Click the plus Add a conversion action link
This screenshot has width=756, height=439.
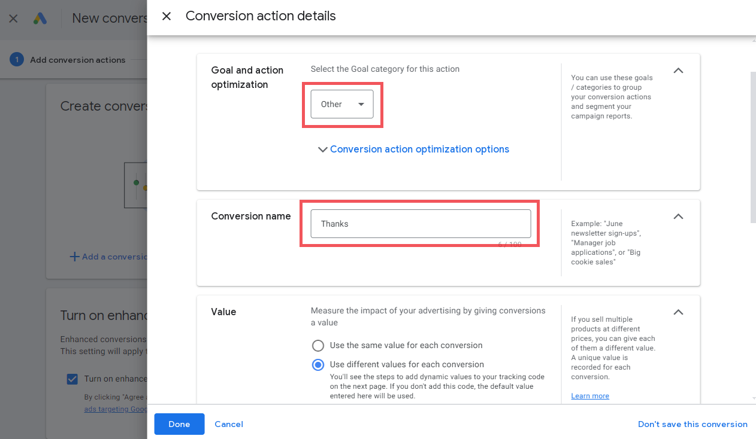108,257
